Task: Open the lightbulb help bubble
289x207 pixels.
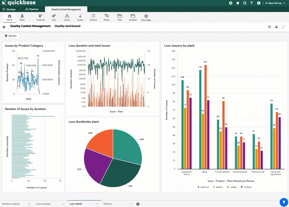Action: pyautogui.click(x=284, y=203)
